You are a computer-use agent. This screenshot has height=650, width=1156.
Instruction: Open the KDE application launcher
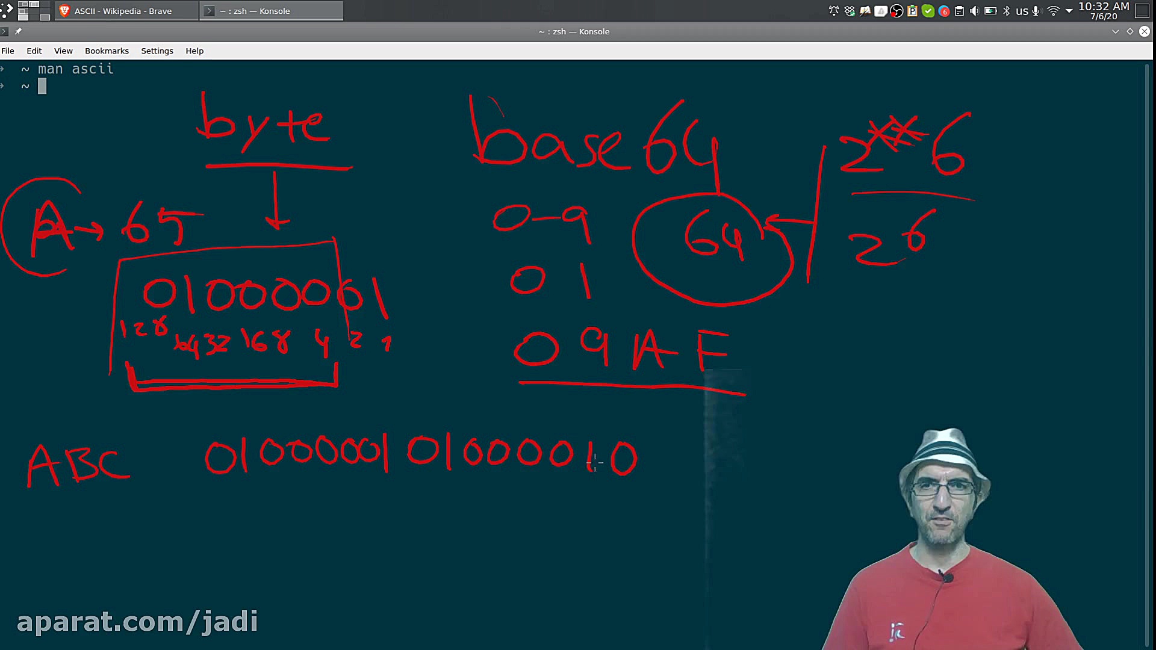pos(7,10)
